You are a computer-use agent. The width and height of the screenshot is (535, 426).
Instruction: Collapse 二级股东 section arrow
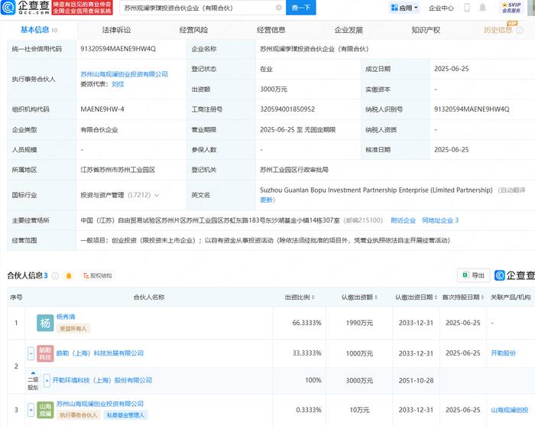pos(33,372)
